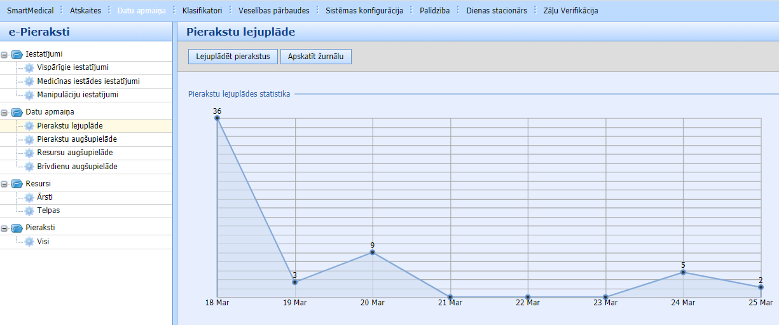Screen dimensions: 779x325
Task: Open the Sistēmas konfigurācija menu
Action: [x=364, y=11]
